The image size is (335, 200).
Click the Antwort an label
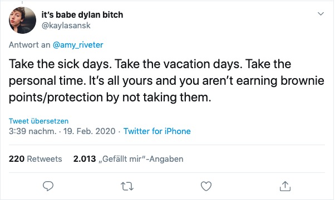click(x=29, y=45)
